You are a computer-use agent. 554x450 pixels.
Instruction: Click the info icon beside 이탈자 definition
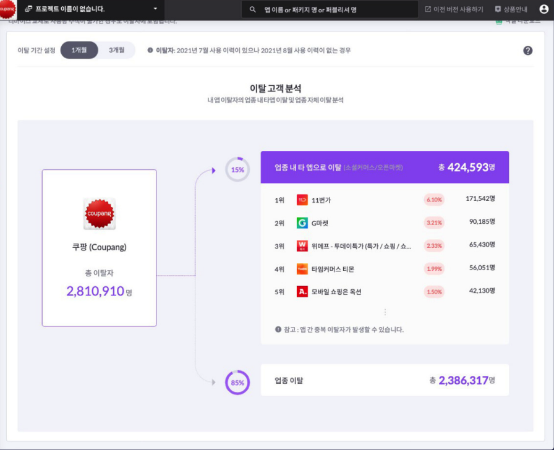click(x=150, y=50)
